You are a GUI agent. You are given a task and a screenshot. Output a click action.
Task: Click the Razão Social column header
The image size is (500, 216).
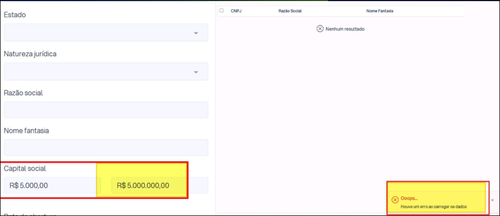click(290, 11)
